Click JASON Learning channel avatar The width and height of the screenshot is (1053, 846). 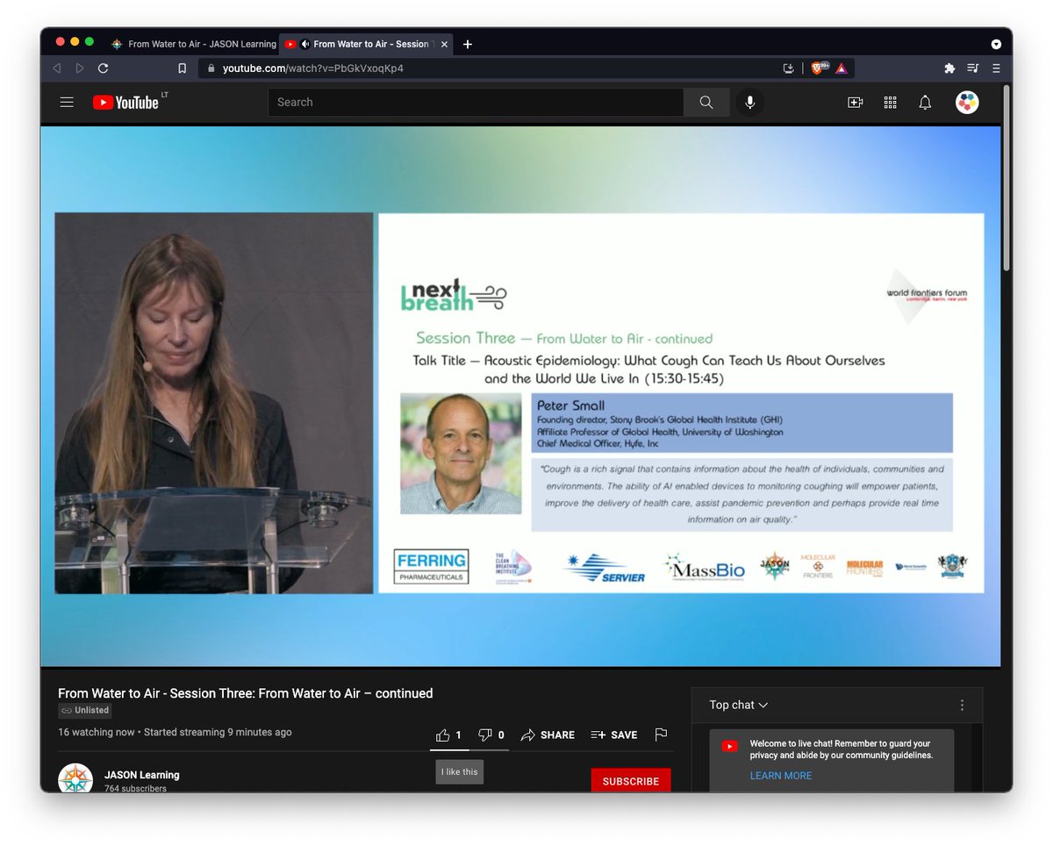(75, 778)
